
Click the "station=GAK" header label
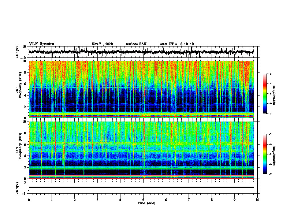pyautogui.click(x=136, y=44)
